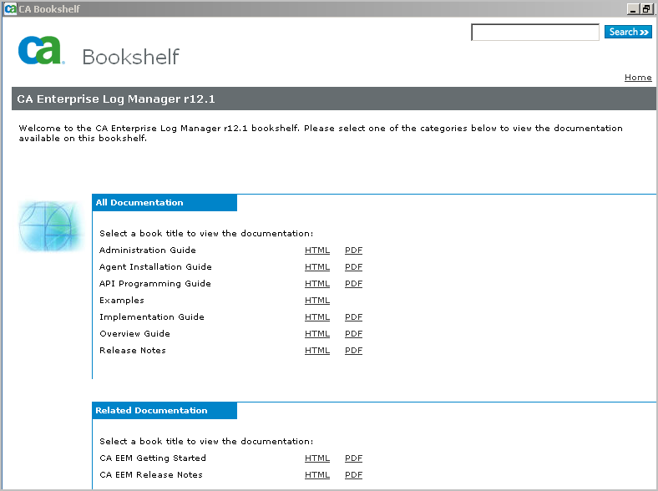This screenshot has width=658, height=491.
Task: Open the Home link
Action: [638, 78]
